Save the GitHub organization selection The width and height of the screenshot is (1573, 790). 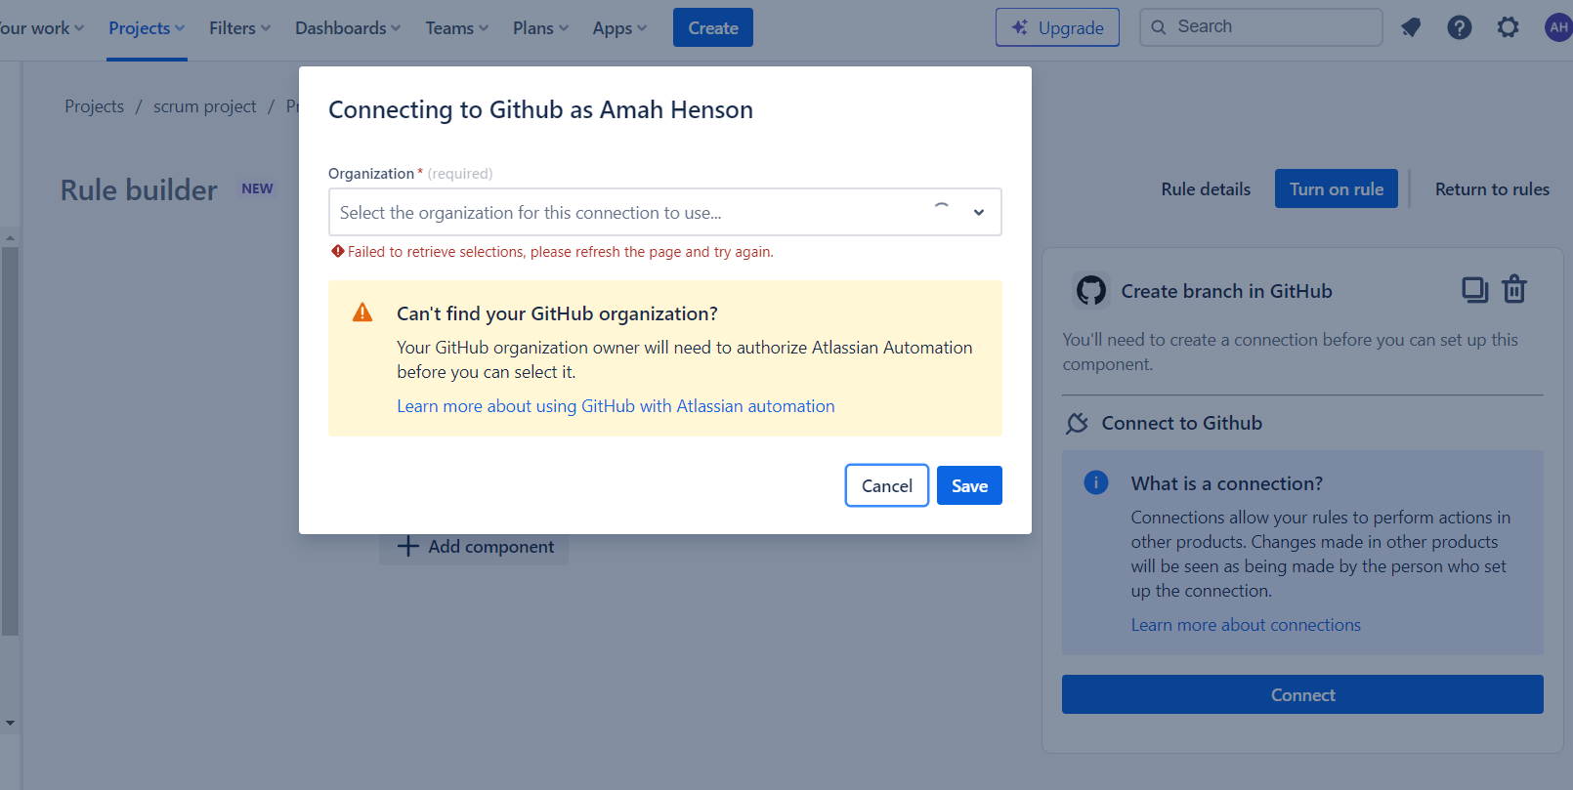click(969, 485)
